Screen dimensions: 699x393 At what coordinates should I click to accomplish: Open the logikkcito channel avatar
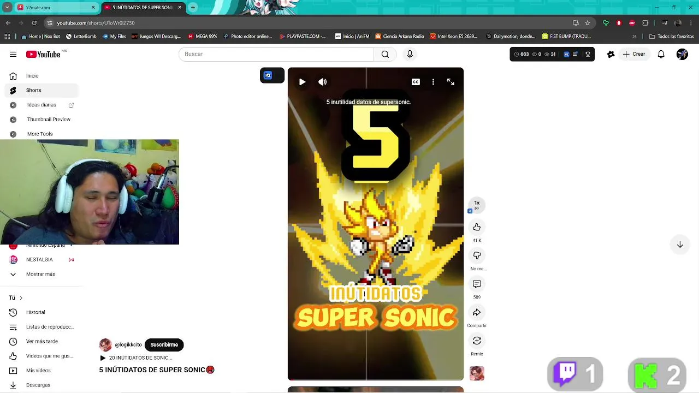[105, 344]
